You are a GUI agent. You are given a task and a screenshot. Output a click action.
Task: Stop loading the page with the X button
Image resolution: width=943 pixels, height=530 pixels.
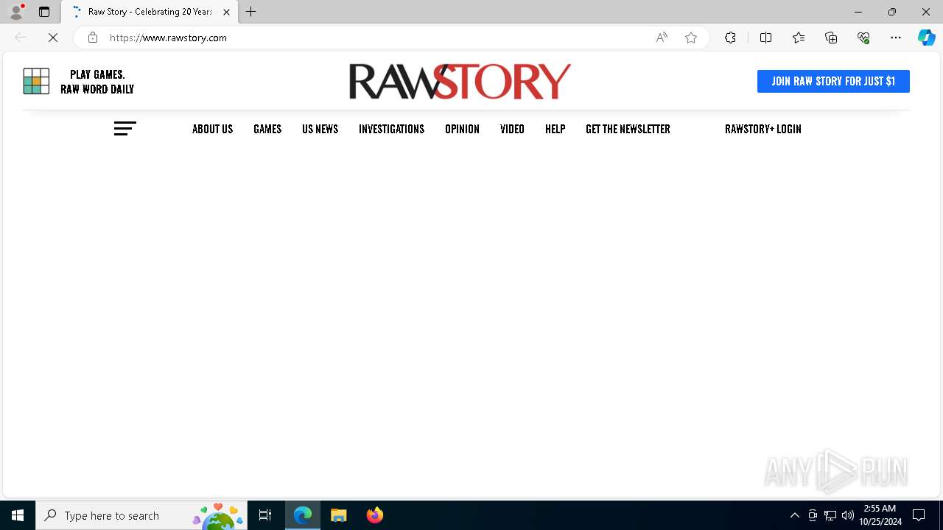click(53, 38)
